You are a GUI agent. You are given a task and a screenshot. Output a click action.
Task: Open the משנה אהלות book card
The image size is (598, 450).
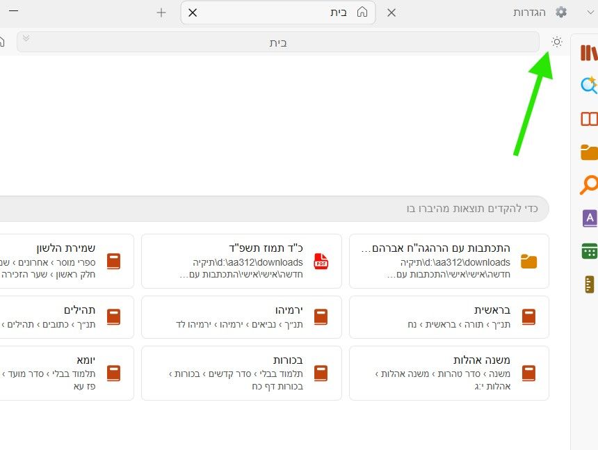[449, 373]
